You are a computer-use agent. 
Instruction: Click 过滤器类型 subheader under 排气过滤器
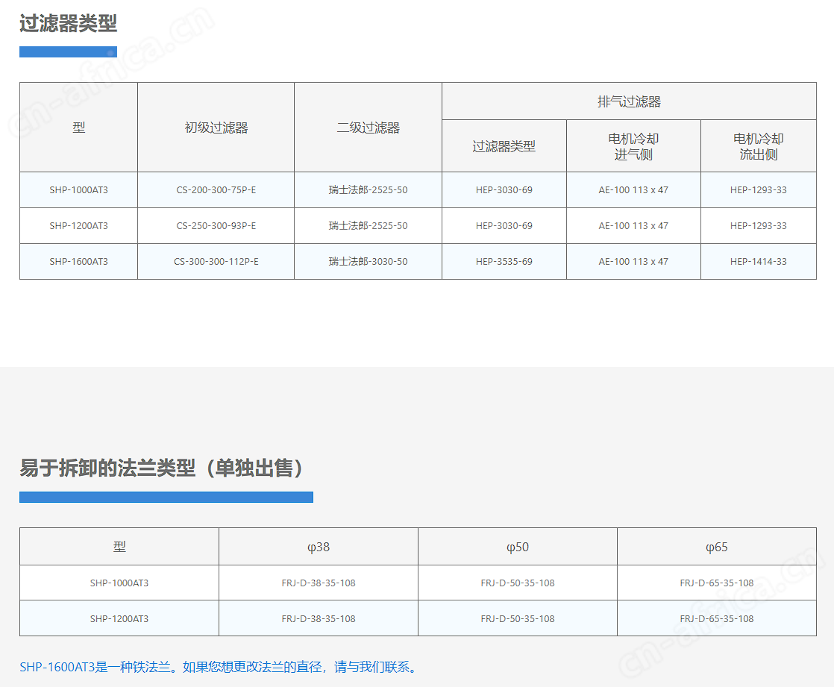coord(504,146)
